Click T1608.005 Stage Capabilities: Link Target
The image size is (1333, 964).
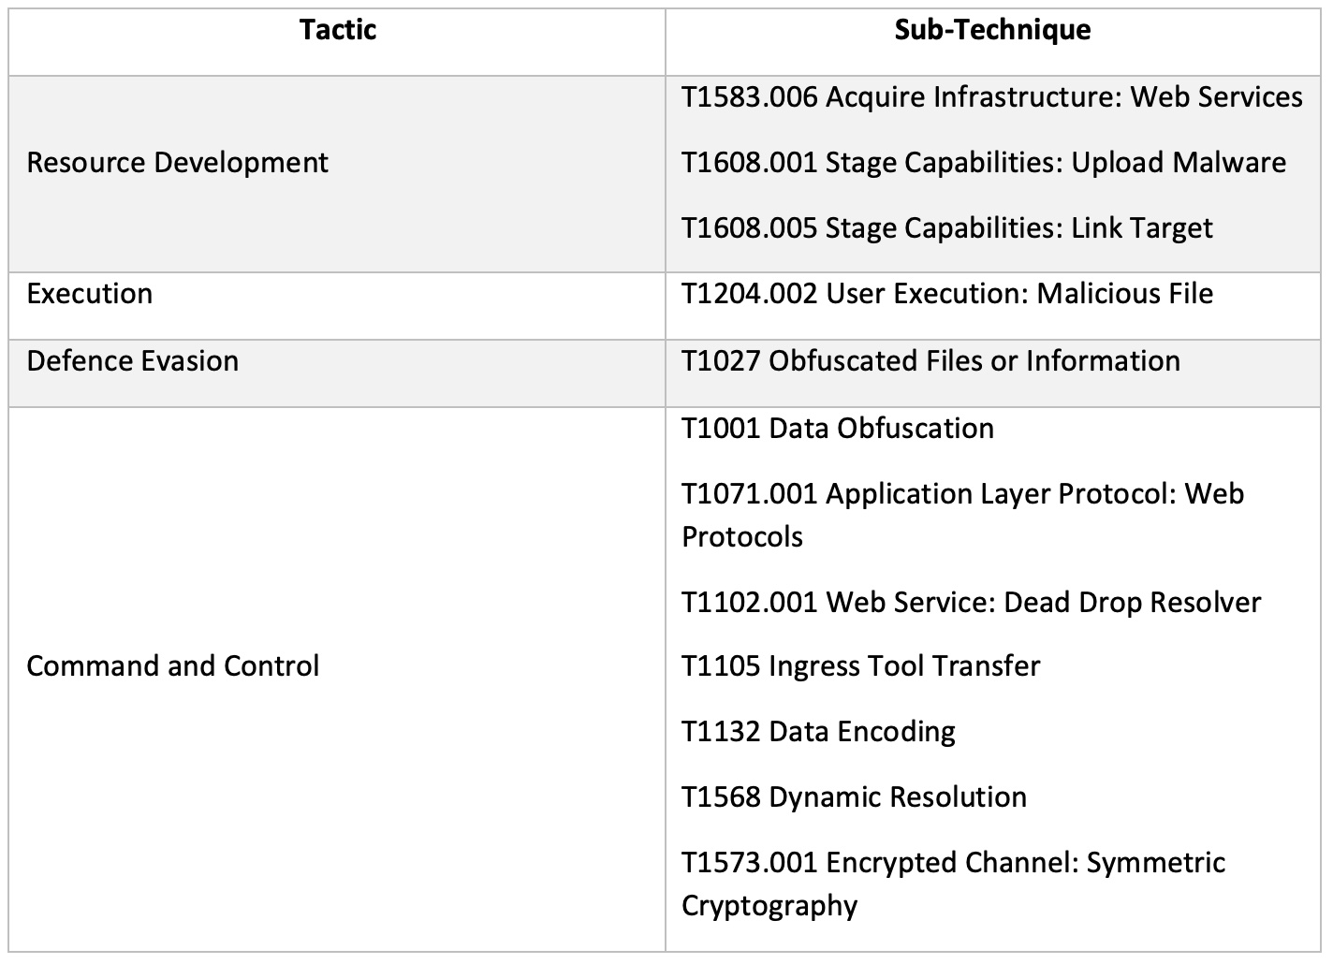(x=946, y=228)
